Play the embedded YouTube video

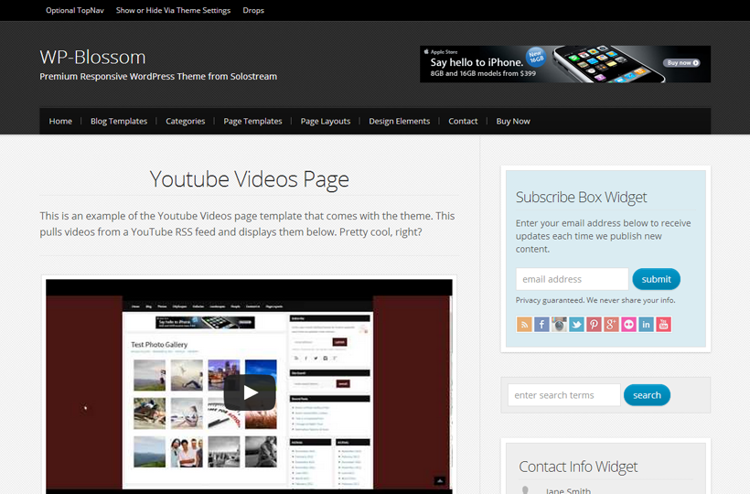pos(249,392)
